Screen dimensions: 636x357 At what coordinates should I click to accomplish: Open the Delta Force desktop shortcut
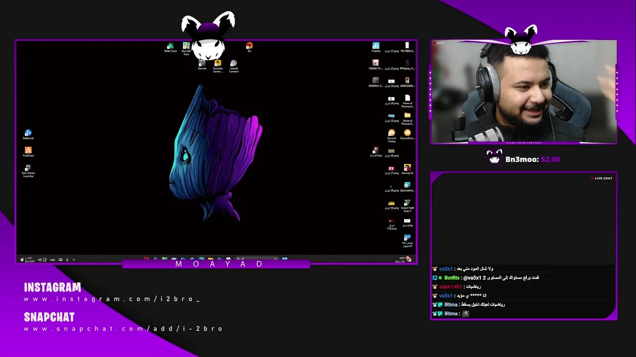pos(170,48)
